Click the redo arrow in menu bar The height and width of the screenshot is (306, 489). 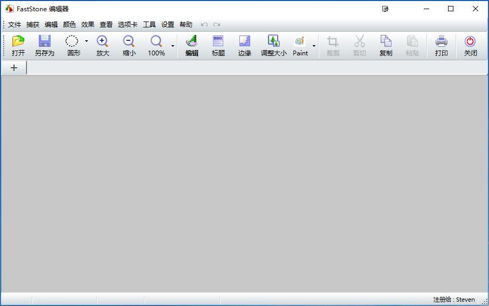217,25
